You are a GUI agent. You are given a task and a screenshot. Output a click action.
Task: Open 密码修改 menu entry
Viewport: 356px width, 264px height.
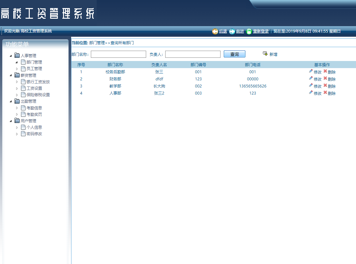pyautogui.click(x=34, y=134)
